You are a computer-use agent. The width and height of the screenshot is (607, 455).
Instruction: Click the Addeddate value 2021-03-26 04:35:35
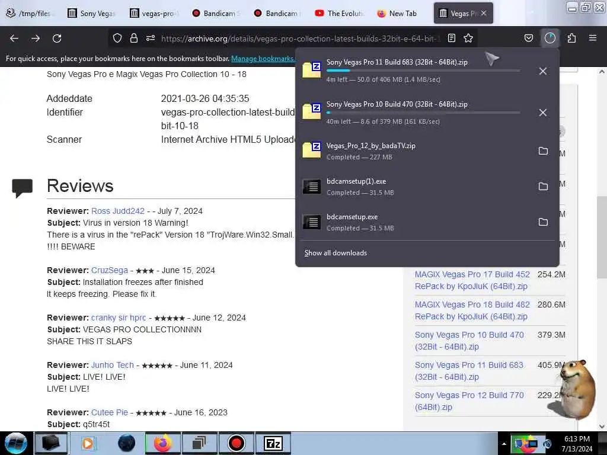[205, 99]
